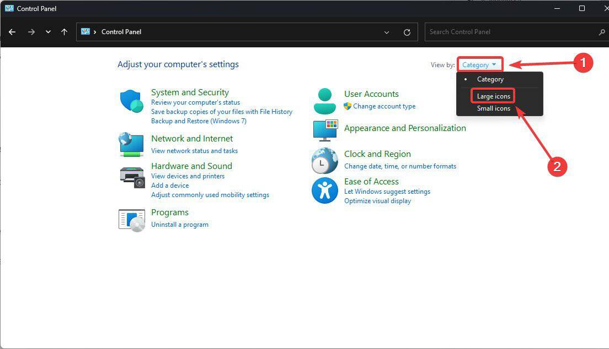609x349 pixels.
Task: Open the Hardware and Sound printer icon
Action: coord(132,178)
